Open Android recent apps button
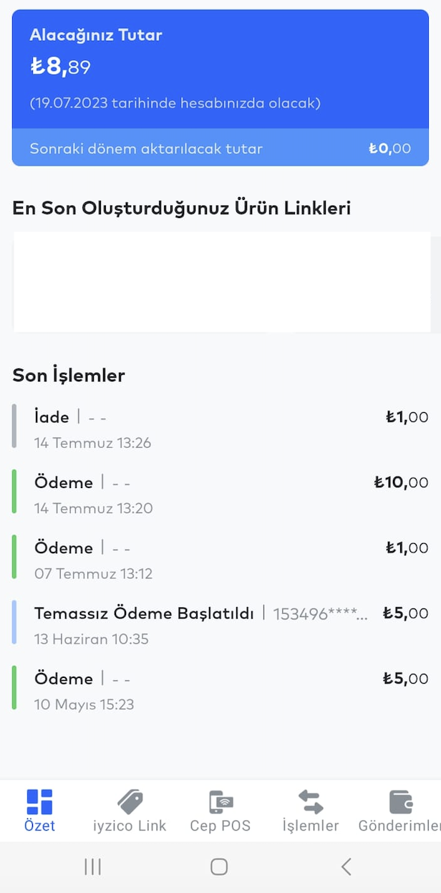This screenshot has width=441, height=893. coord(92,867)
